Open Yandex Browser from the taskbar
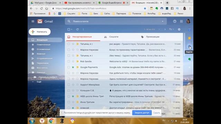 pyautogui.click(x=42, y=121)
